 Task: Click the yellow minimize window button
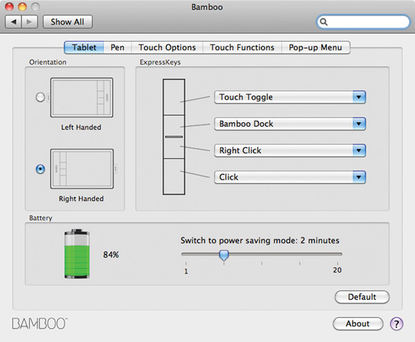pyautogui.click(x=22, y=7)
